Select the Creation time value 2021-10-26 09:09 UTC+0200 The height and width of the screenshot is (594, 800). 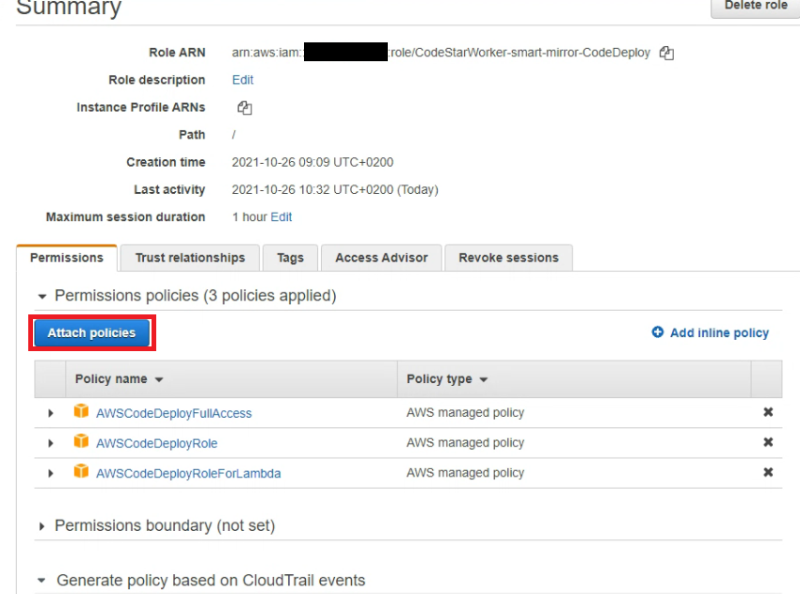[312, 162]
